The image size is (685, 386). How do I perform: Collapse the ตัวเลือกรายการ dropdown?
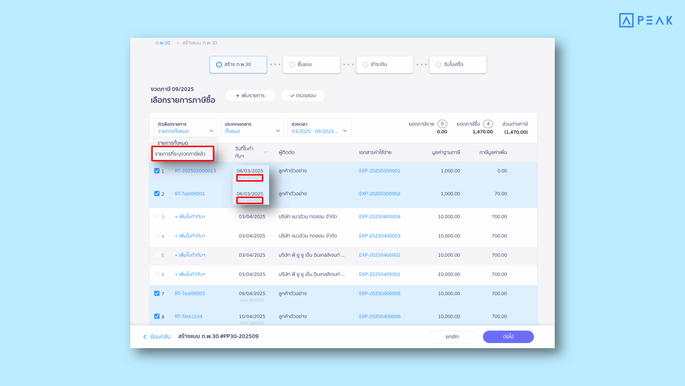211,131
